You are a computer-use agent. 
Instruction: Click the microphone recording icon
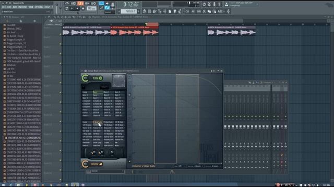[214, 4]
